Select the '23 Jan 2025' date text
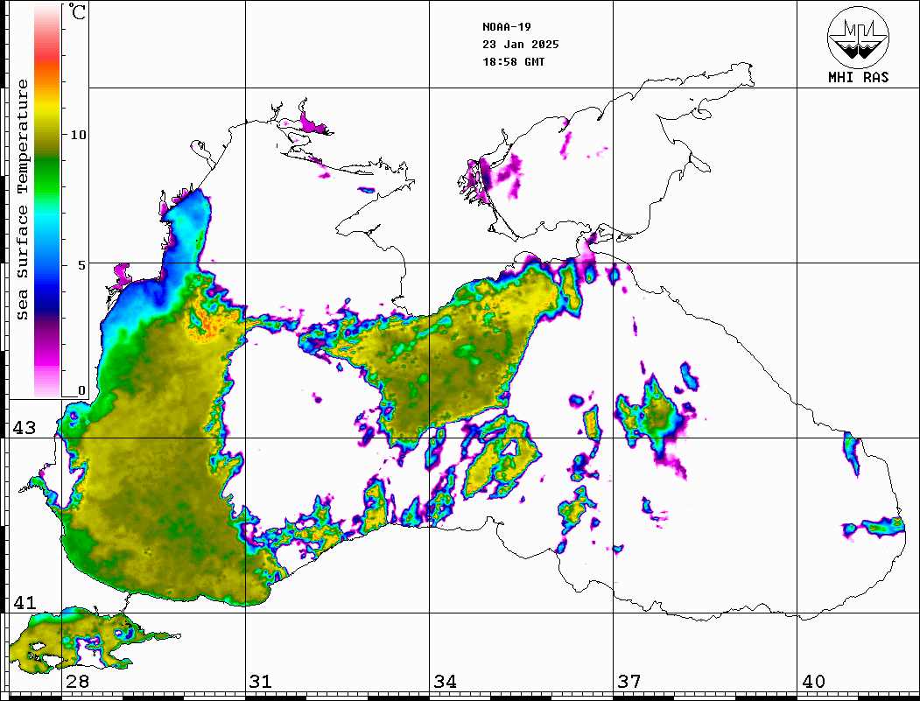 [x=521, y=45]
